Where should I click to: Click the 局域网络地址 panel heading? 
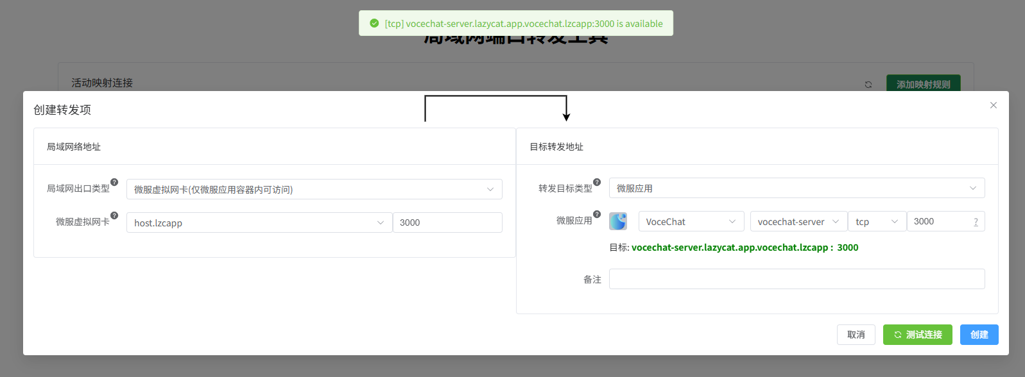(x=74, y=147)
